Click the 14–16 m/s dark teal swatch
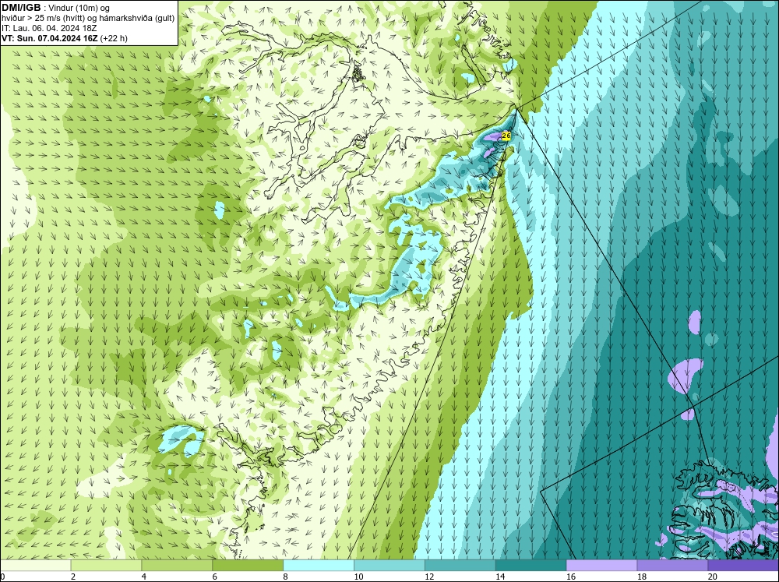Viewport: 779px width, 582px height. 531,566
